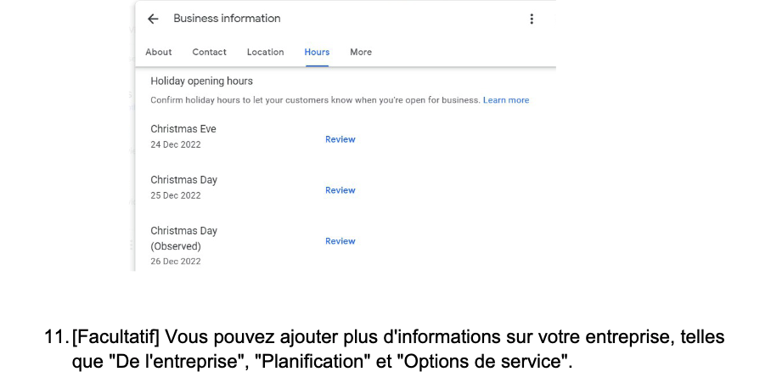Viewport: 771px width, 383px height.
Task: Click the Christmas Day label above 25 Dec
Action: point(183,180)
